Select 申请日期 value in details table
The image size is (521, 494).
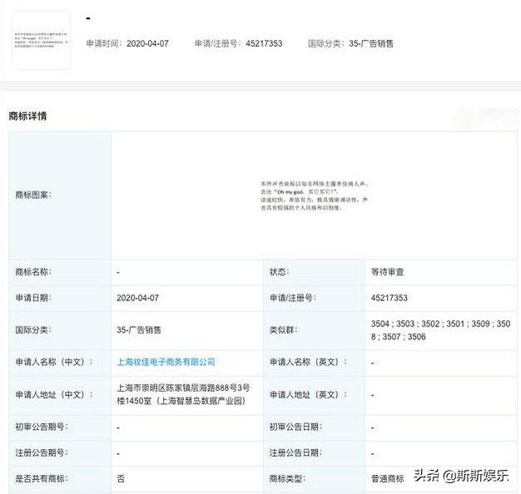click(137, 298)
